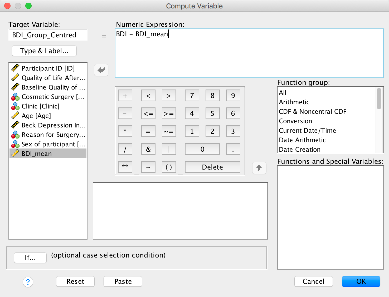Select the Age [Age] variable
389x297 pixels.
pos(36,116)
